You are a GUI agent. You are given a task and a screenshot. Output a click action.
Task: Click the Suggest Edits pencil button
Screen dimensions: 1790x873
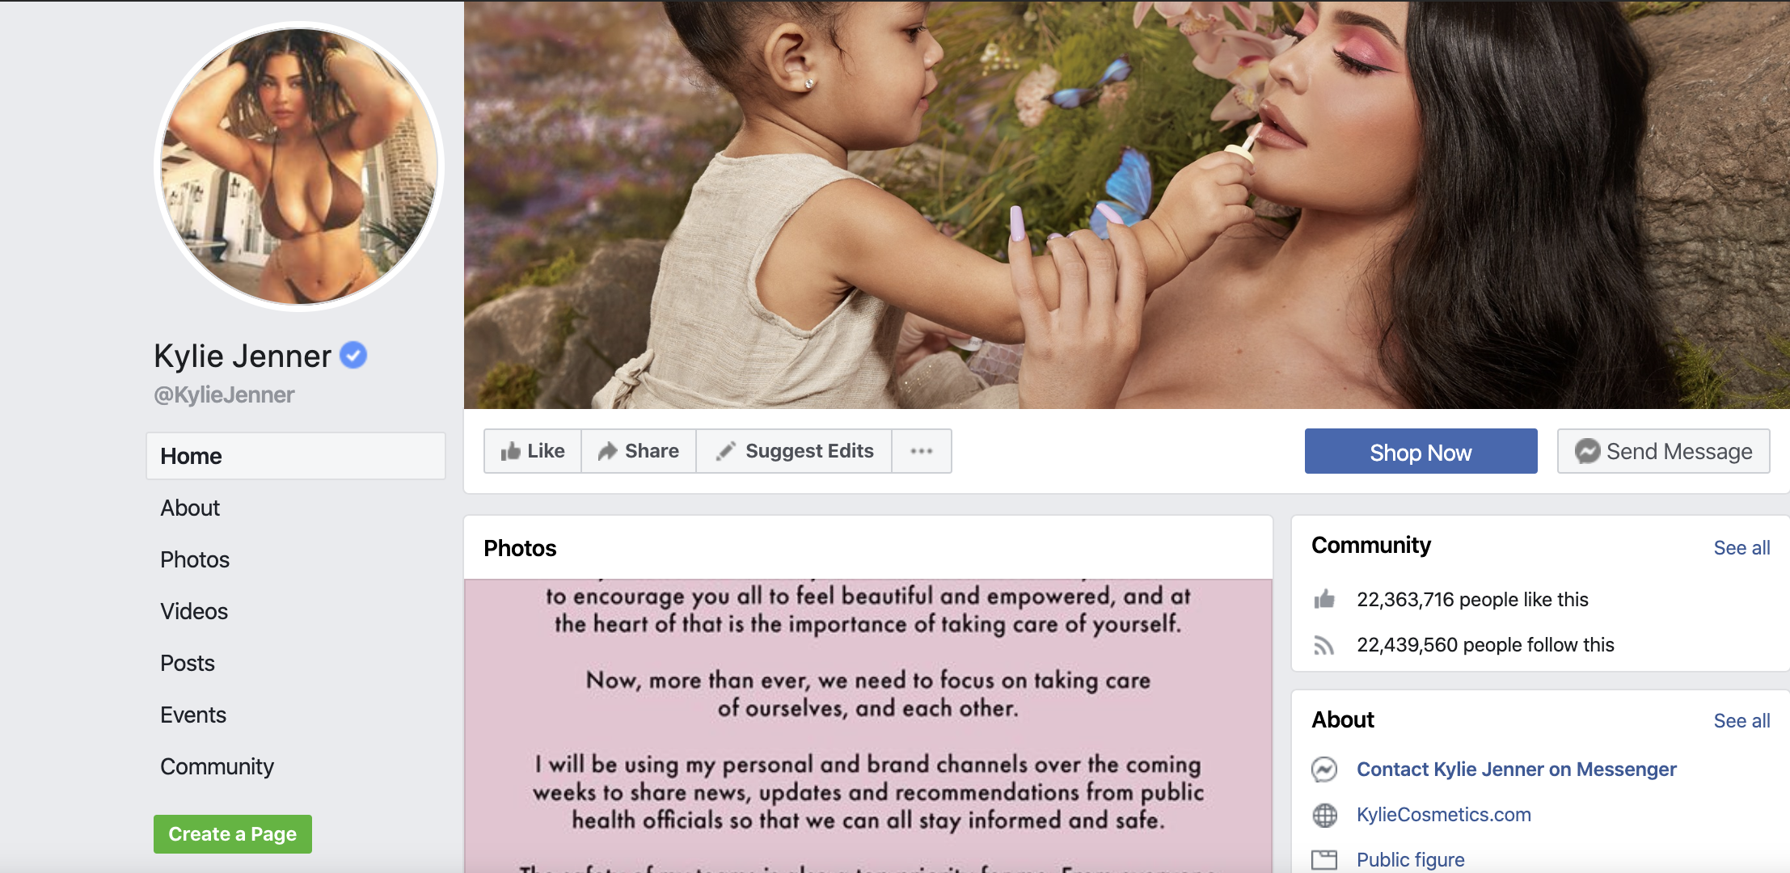pyautogui.click(x=794, y=451)
